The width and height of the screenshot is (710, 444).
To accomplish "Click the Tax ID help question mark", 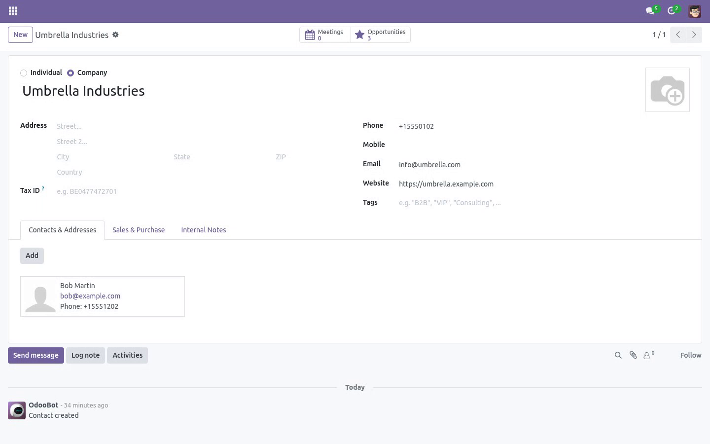I will point(43,188).
